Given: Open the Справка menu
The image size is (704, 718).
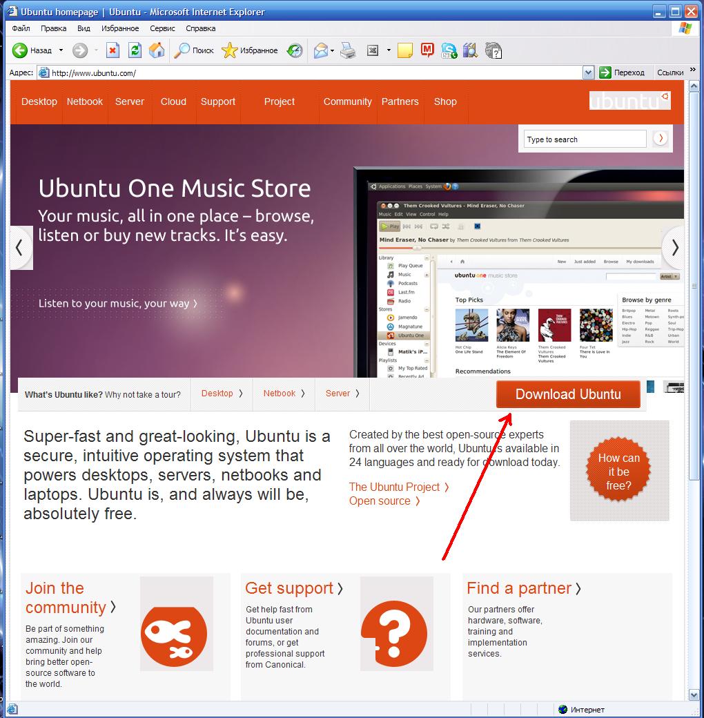Looking at the screenshot, I should (x=200, y=28).
